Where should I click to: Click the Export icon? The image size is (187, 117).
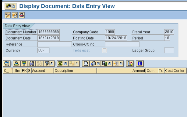click(104, 63)
